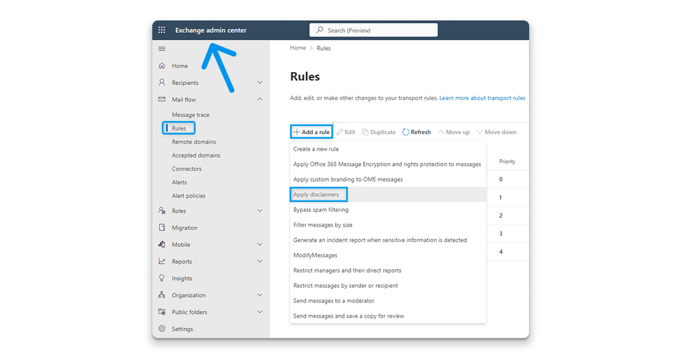Screen dimensions: 682x359
Task: Click the search magnifier icon
Action: (x=320, y=30)
